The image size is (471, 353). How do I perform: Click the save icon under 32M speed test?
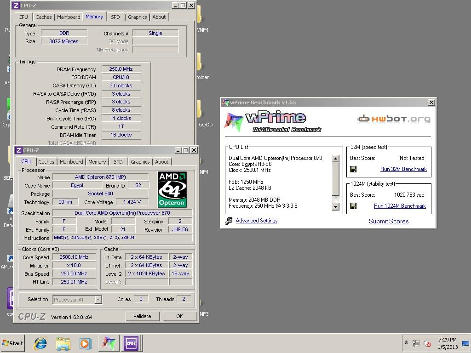(x=353, y=169)
